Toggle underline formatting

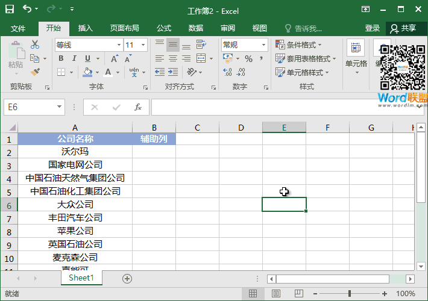point(87,58)
